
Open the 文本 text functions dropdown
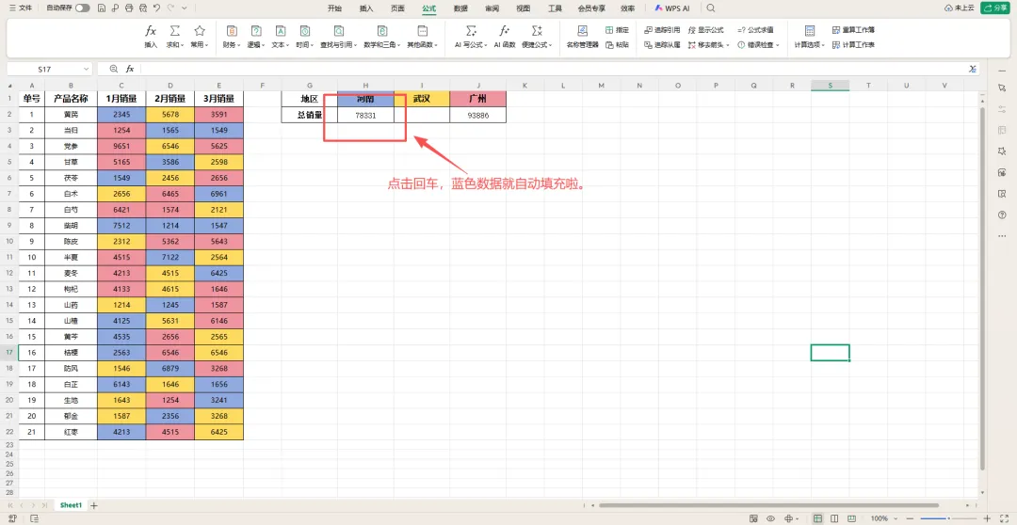pos(281,37)
